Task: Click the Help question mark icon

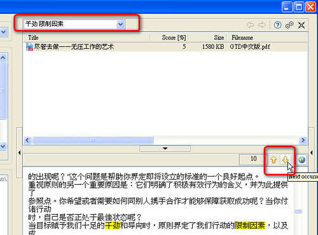Action: click(277, 25)
